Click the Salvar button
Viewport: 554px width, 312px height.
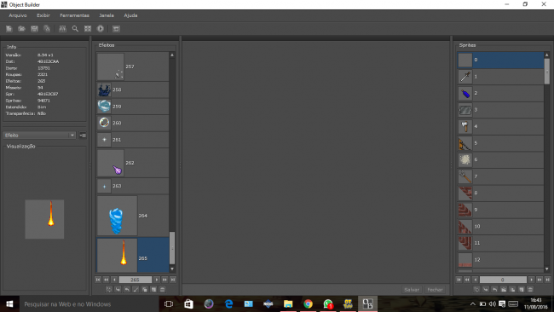click(412, 289)
